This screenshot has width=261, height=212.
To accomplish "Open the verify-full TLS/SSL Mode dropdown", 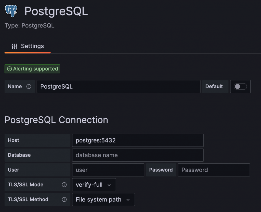I will [x=94, y=185].
